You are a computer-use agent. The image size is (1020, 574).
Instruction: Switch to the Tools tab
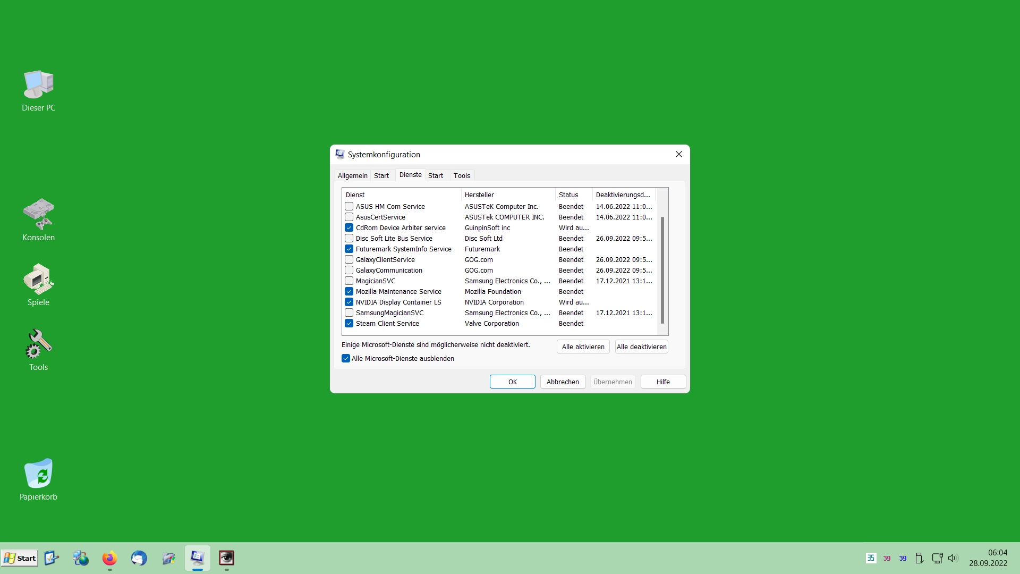462,176
